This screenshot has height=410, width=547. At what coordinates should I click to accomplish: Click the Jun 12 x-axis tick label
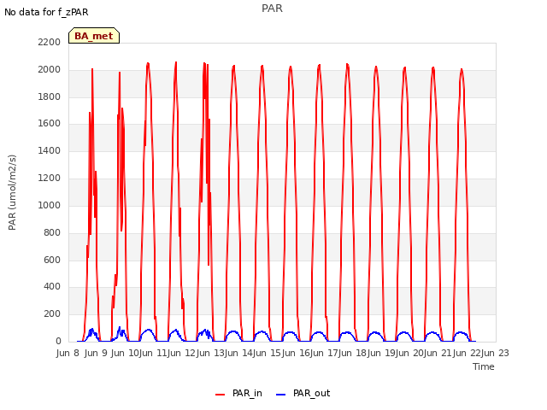tap(180, 353)
